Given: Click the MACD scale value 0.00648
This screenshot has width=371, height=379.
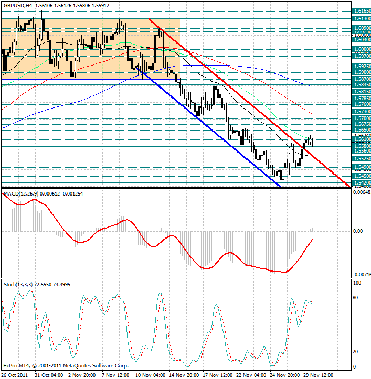Looking at the screenshot, I should (x=362, y=192).
